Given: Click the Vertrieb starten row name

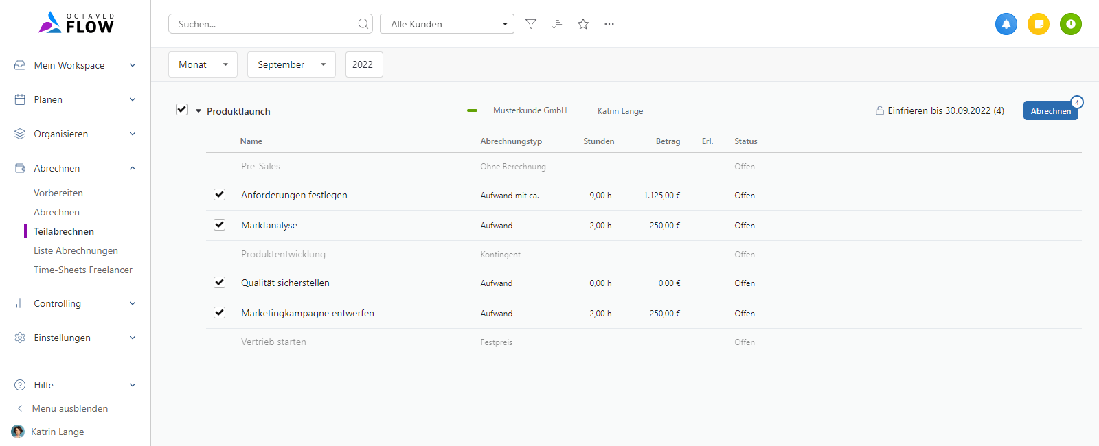Looking at the screenshot, I should tap(273, 342).
